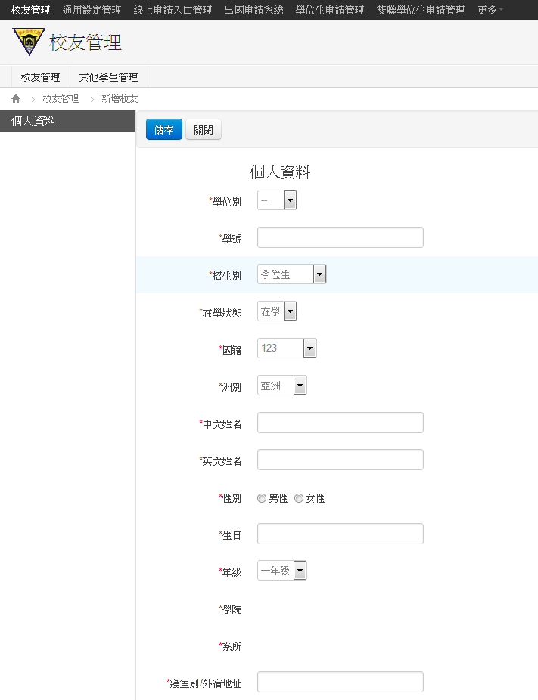Switch to 其他學生管理 tab
The height and width of the screenshot is (700, 538).
click(108, 77)
